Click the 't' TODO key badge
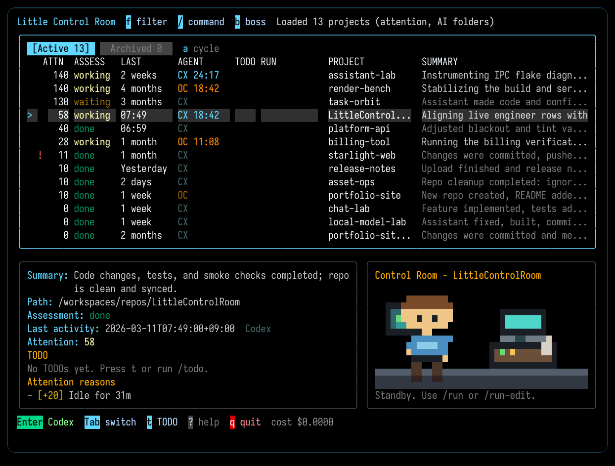Image resolution: width=615 pixels, height=466 pixels. tap(149, 422)
